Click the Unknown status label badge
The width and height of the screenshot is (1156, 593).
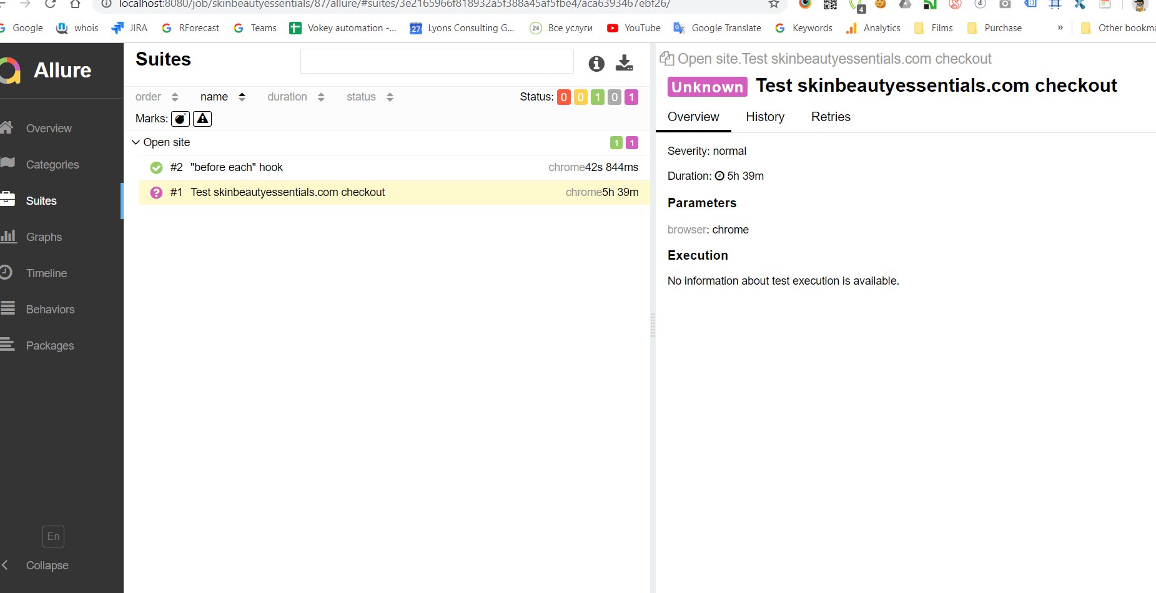708,87
